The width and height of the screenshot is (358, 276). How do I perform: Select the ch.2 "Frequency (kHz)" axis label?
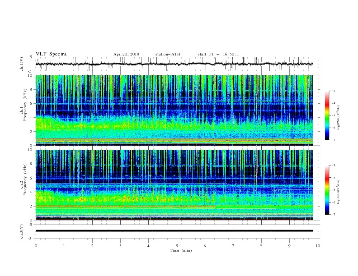coord(25,179)
